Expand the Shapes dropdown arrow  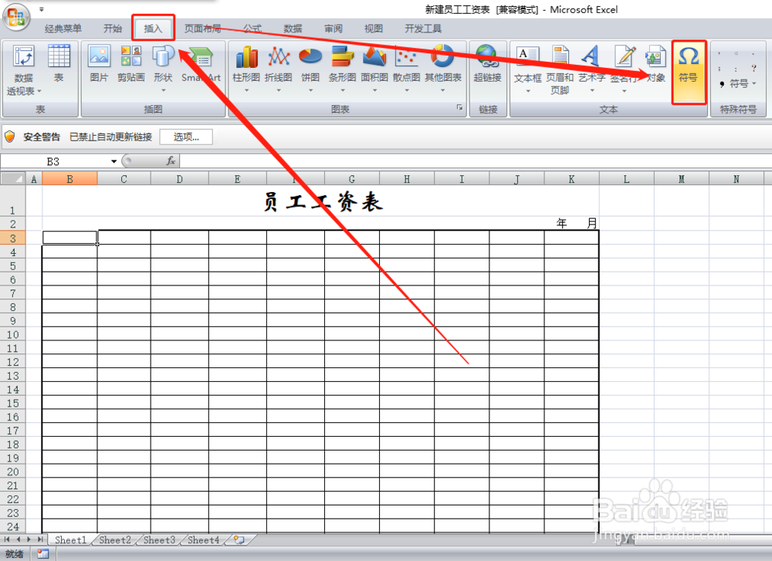coord(164,90)
